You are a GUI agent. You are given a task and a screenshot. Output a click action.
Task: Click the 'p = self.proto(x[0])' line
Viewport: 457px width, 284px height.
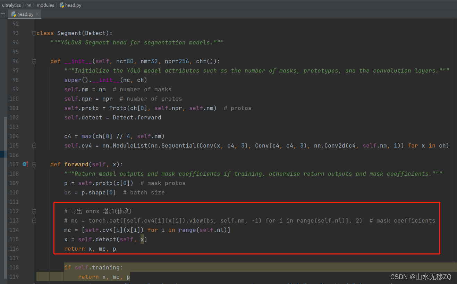[x=99, y=183]
